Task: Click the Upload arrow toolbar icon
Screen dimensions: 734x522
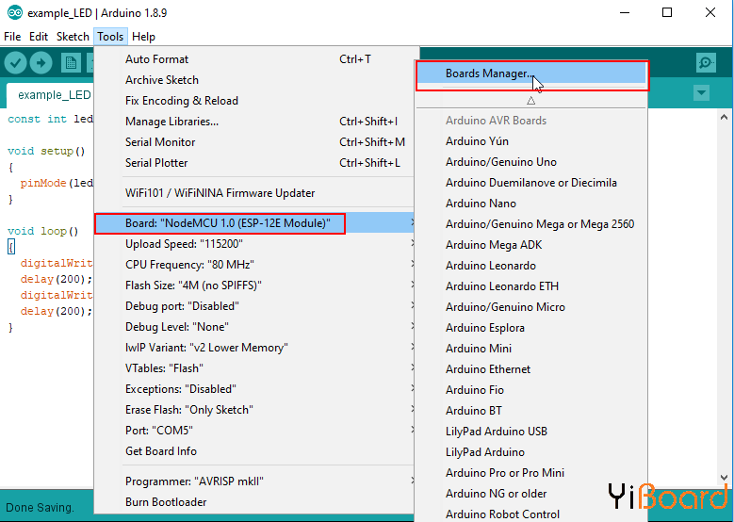Action: (41, 63)
